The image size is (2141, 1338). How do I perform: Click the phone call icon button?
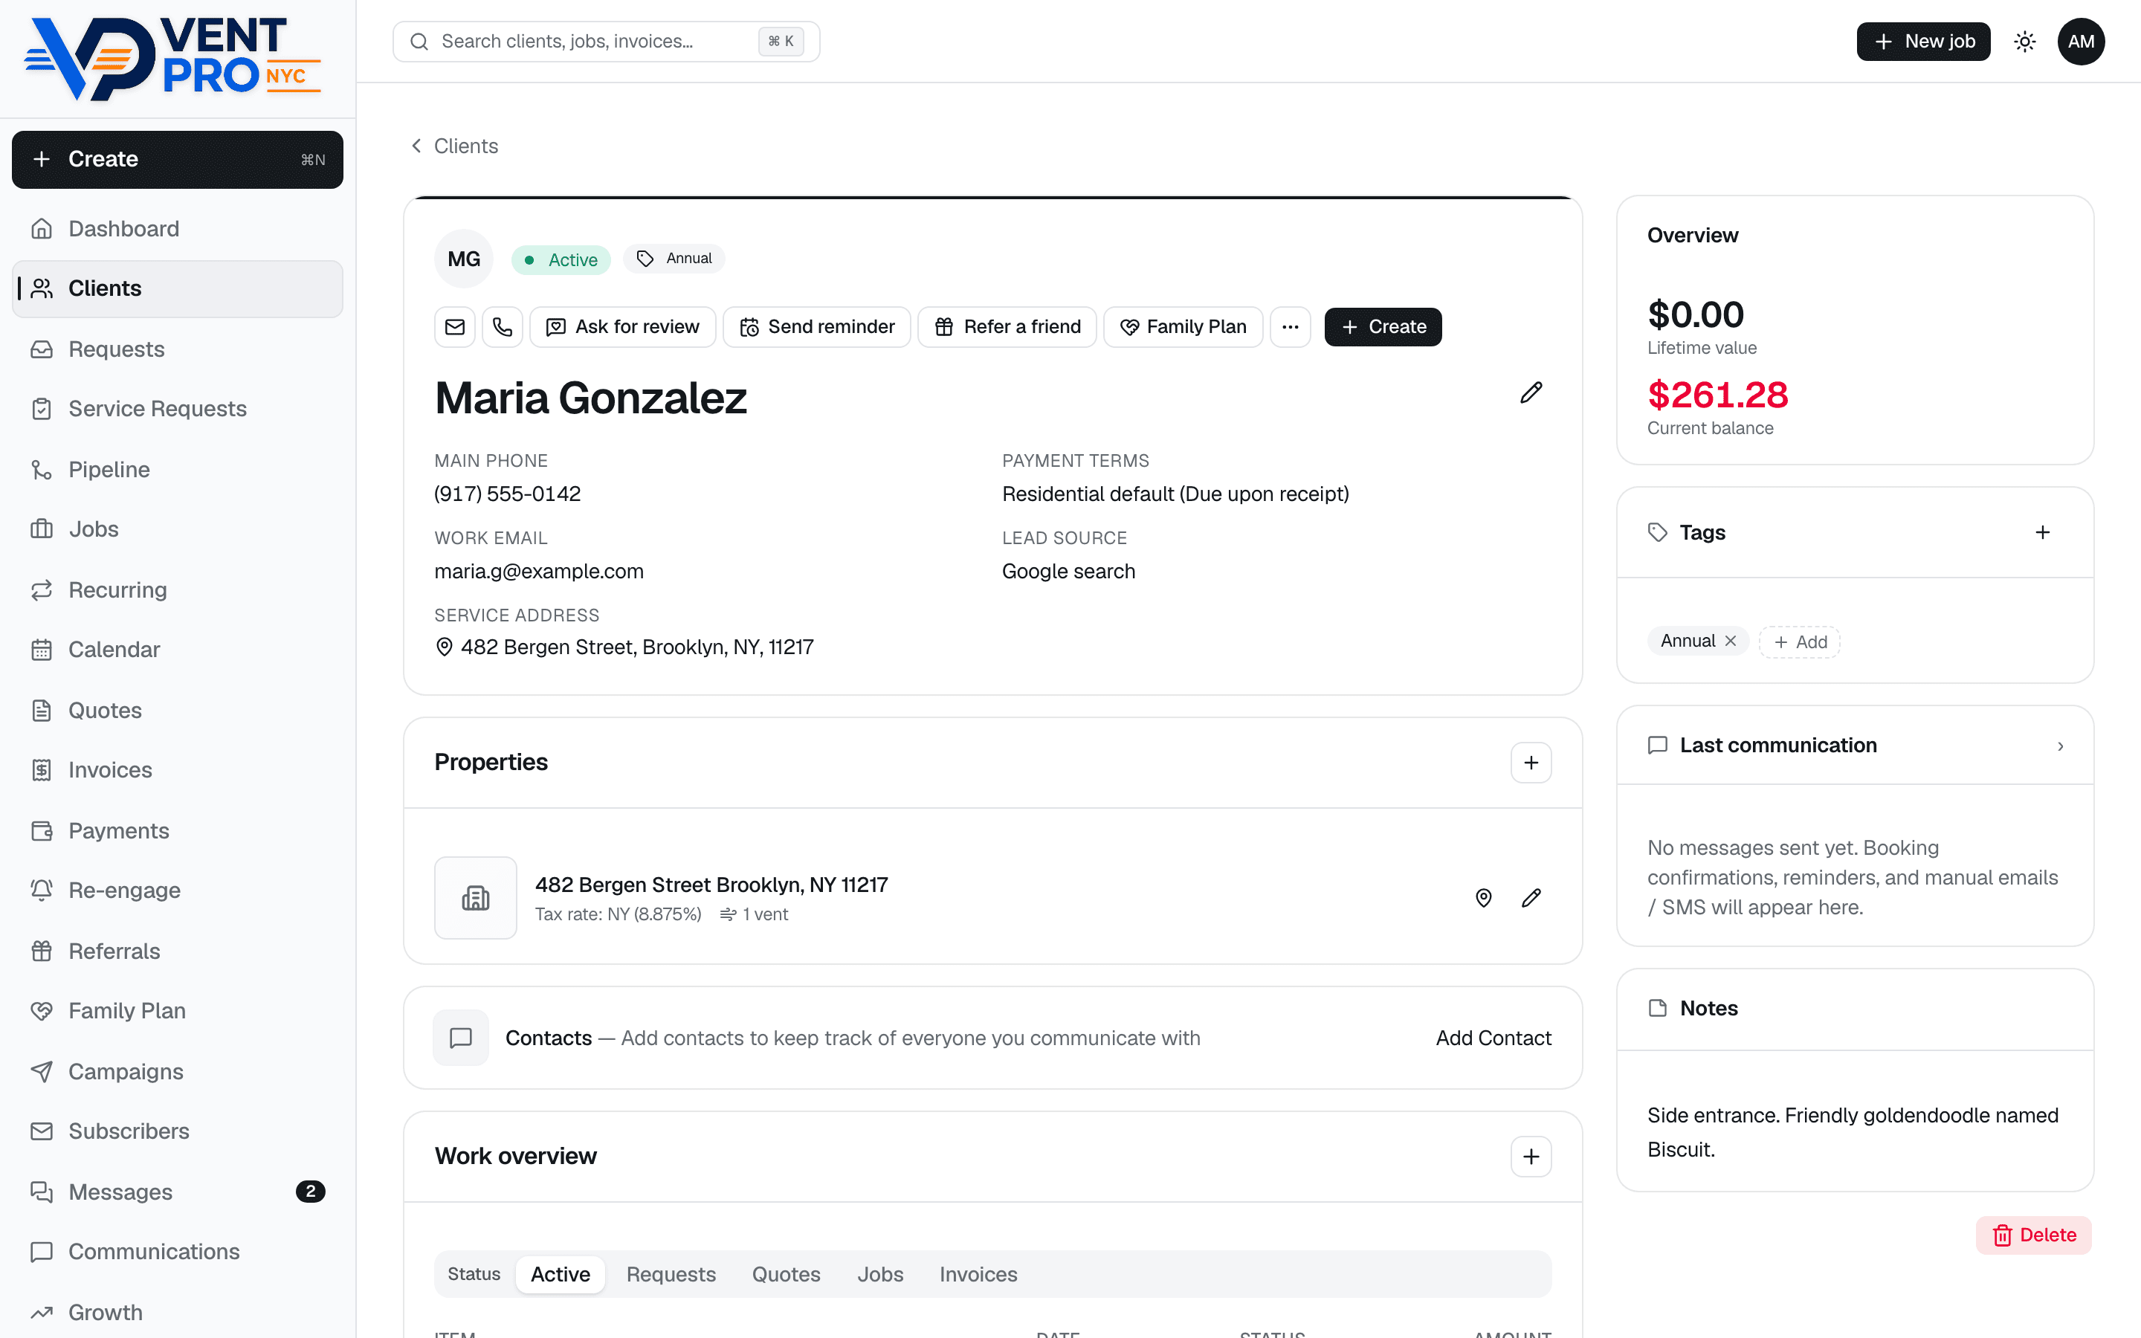(503, 327)
